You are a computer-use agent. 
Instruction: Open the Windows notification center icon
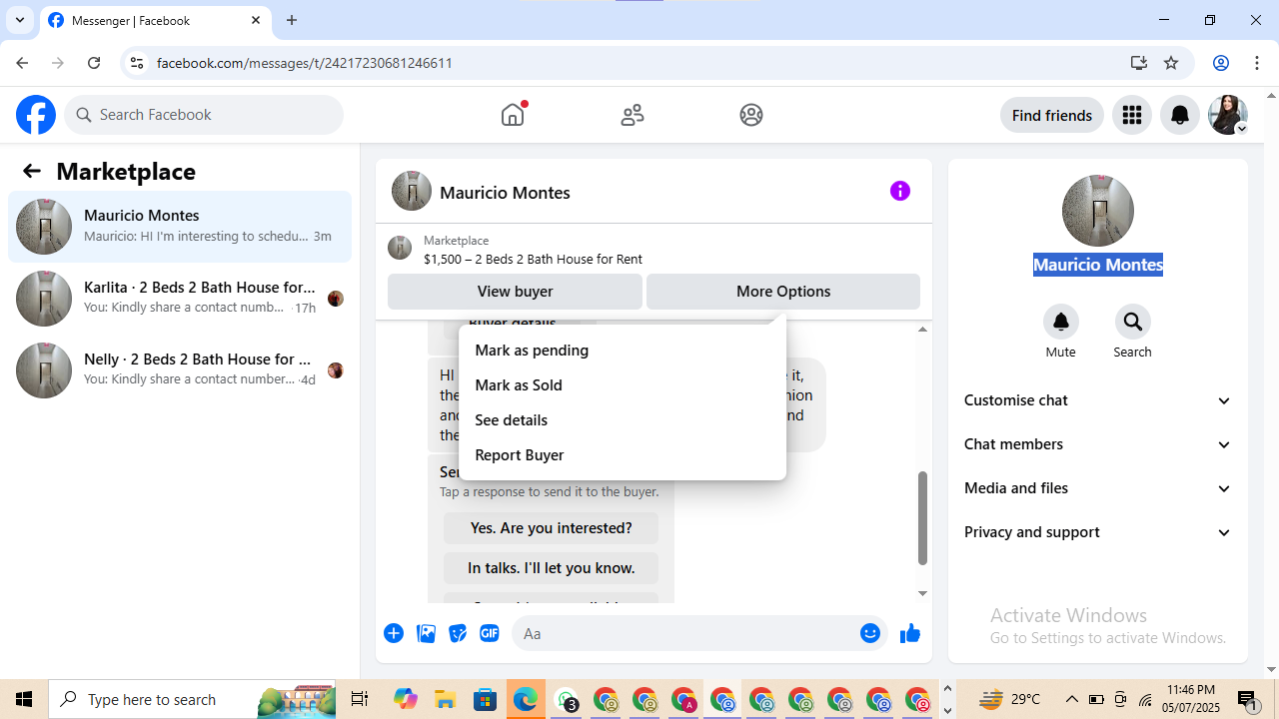tap(1247, 699)
